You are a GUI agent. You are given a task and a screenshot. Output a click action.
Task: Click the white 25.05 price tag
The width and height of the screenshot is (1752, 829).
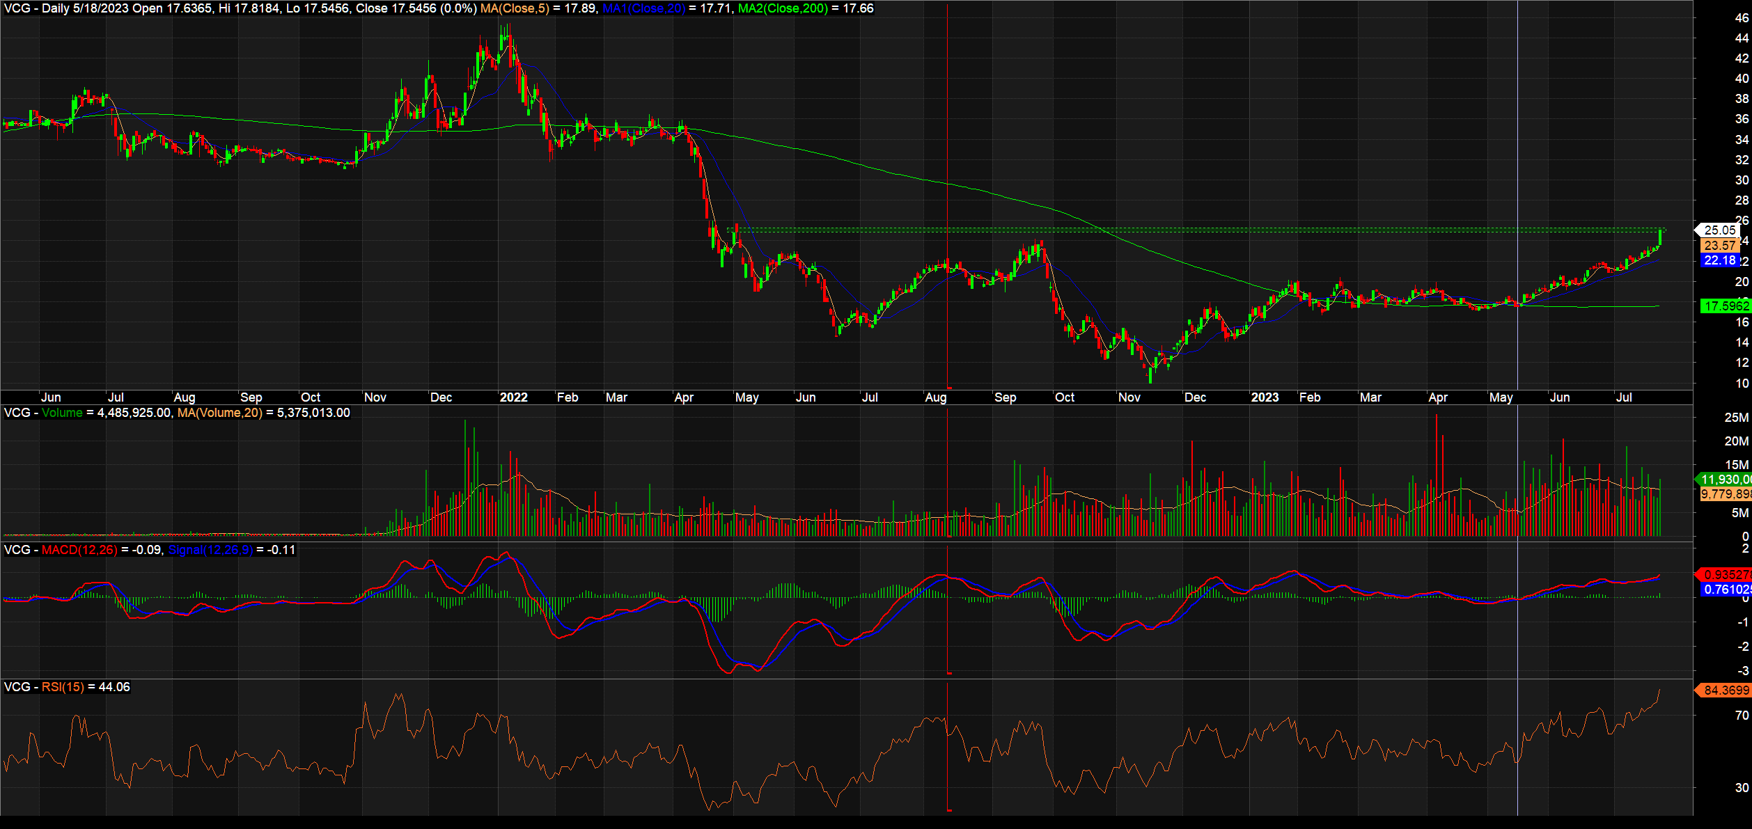click(1719, 230)
